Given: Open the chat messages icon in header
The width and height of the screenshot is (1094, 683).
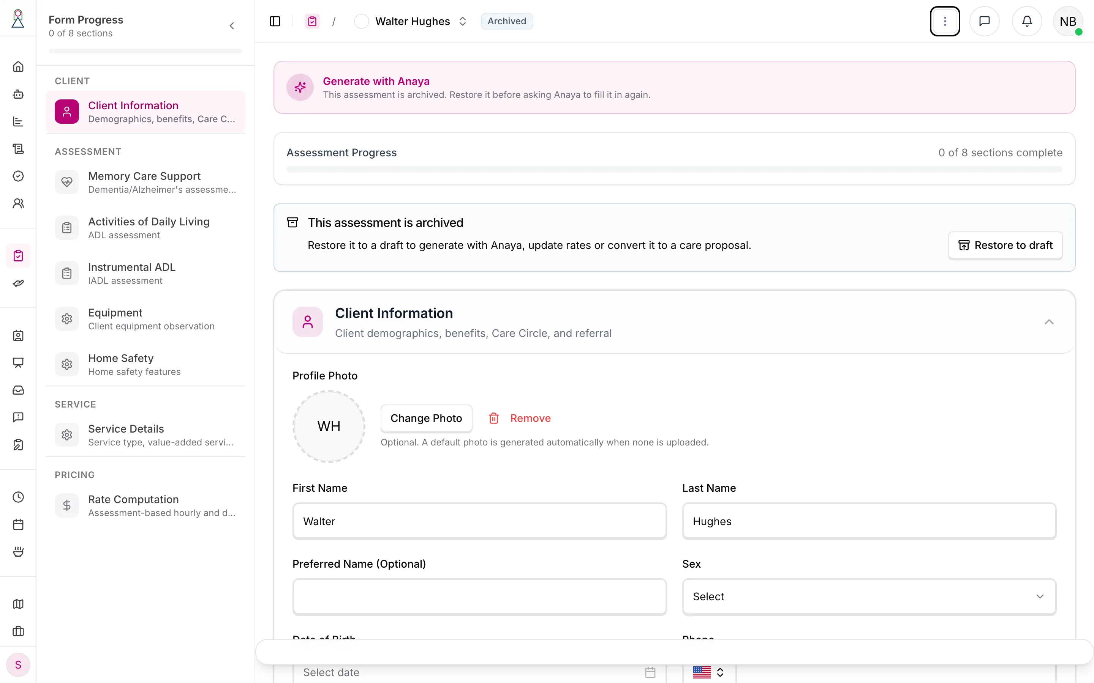Looking at the screenshot, I should (x=984, y=21).
